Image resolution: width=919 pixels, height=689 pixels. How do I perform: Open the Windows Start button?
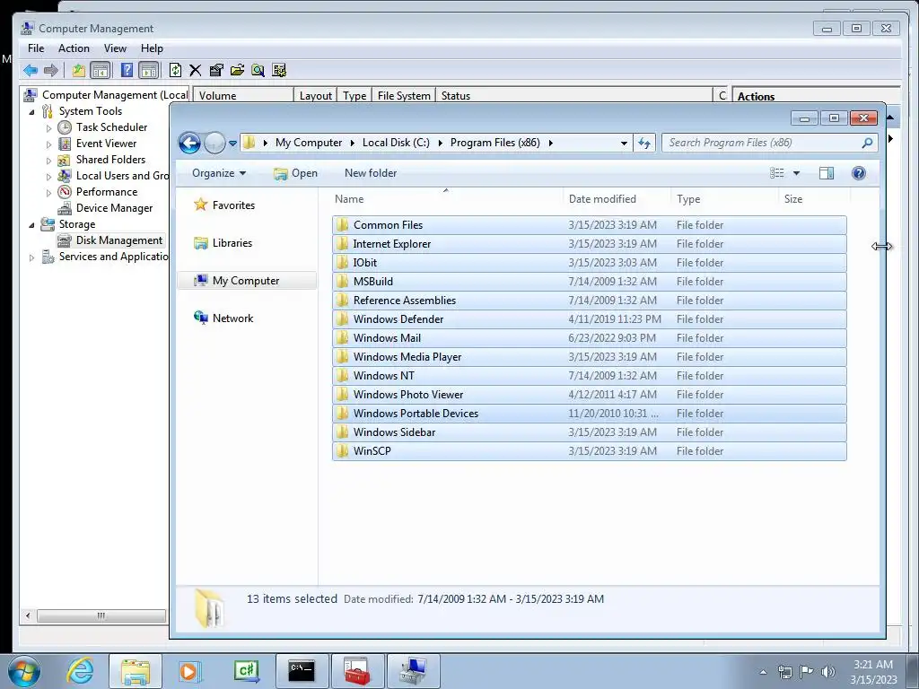24,671
